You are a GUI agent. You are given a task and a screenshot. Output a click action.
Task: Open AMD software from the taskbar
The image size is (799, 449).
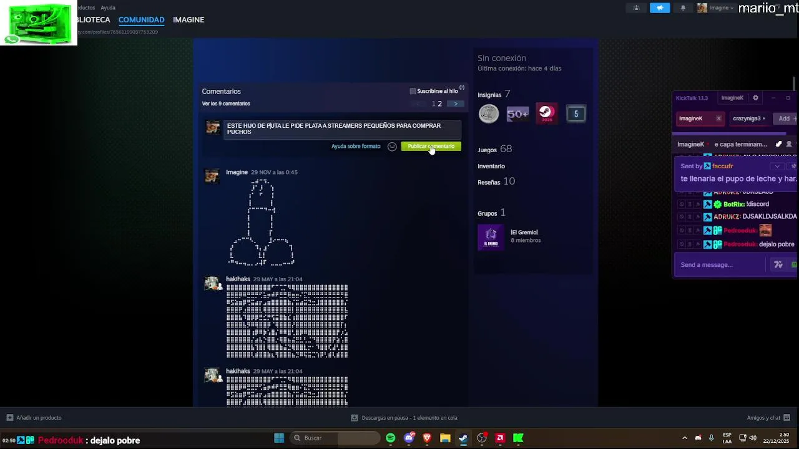(500, 438)
